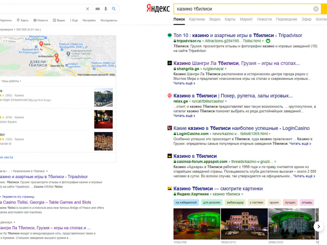Clear Google search field with X icon
This screenshot has height=245, width=327.
pyautogui.click(x=87, y=9)
